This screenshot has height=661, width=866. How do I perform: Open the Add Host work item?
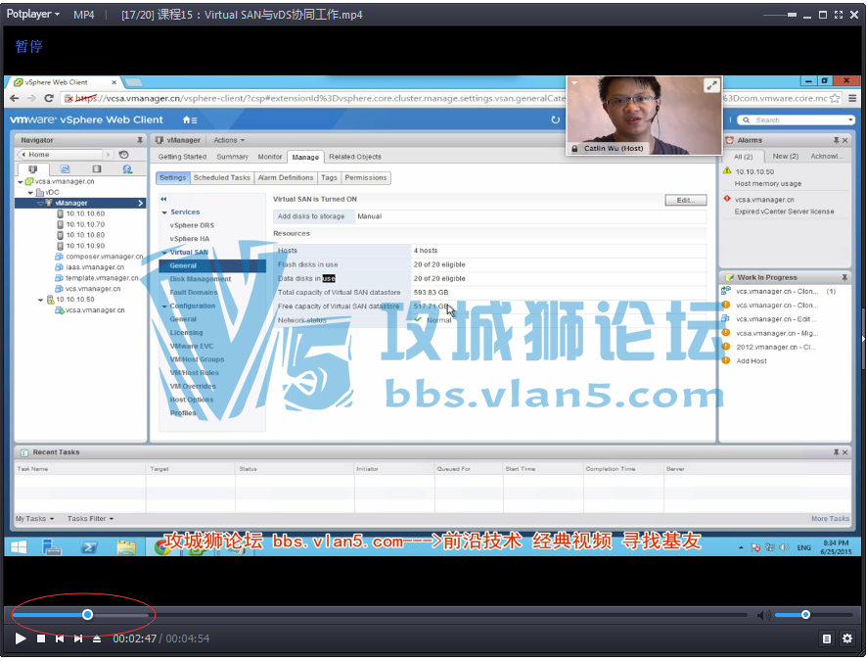(752, 361)
